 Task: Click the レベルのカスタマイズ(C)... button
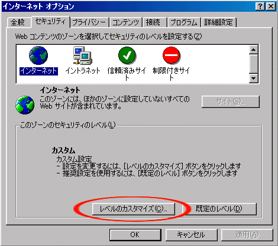pyautogui.click(x=134, y=209)
